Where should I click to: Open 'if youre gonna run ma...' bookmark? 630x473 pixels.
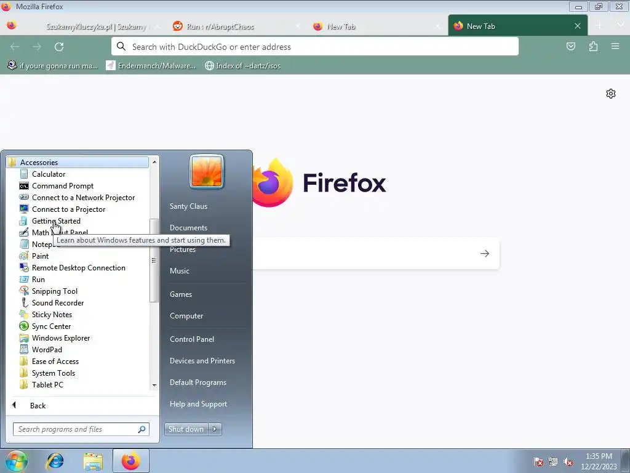[53, 65]
